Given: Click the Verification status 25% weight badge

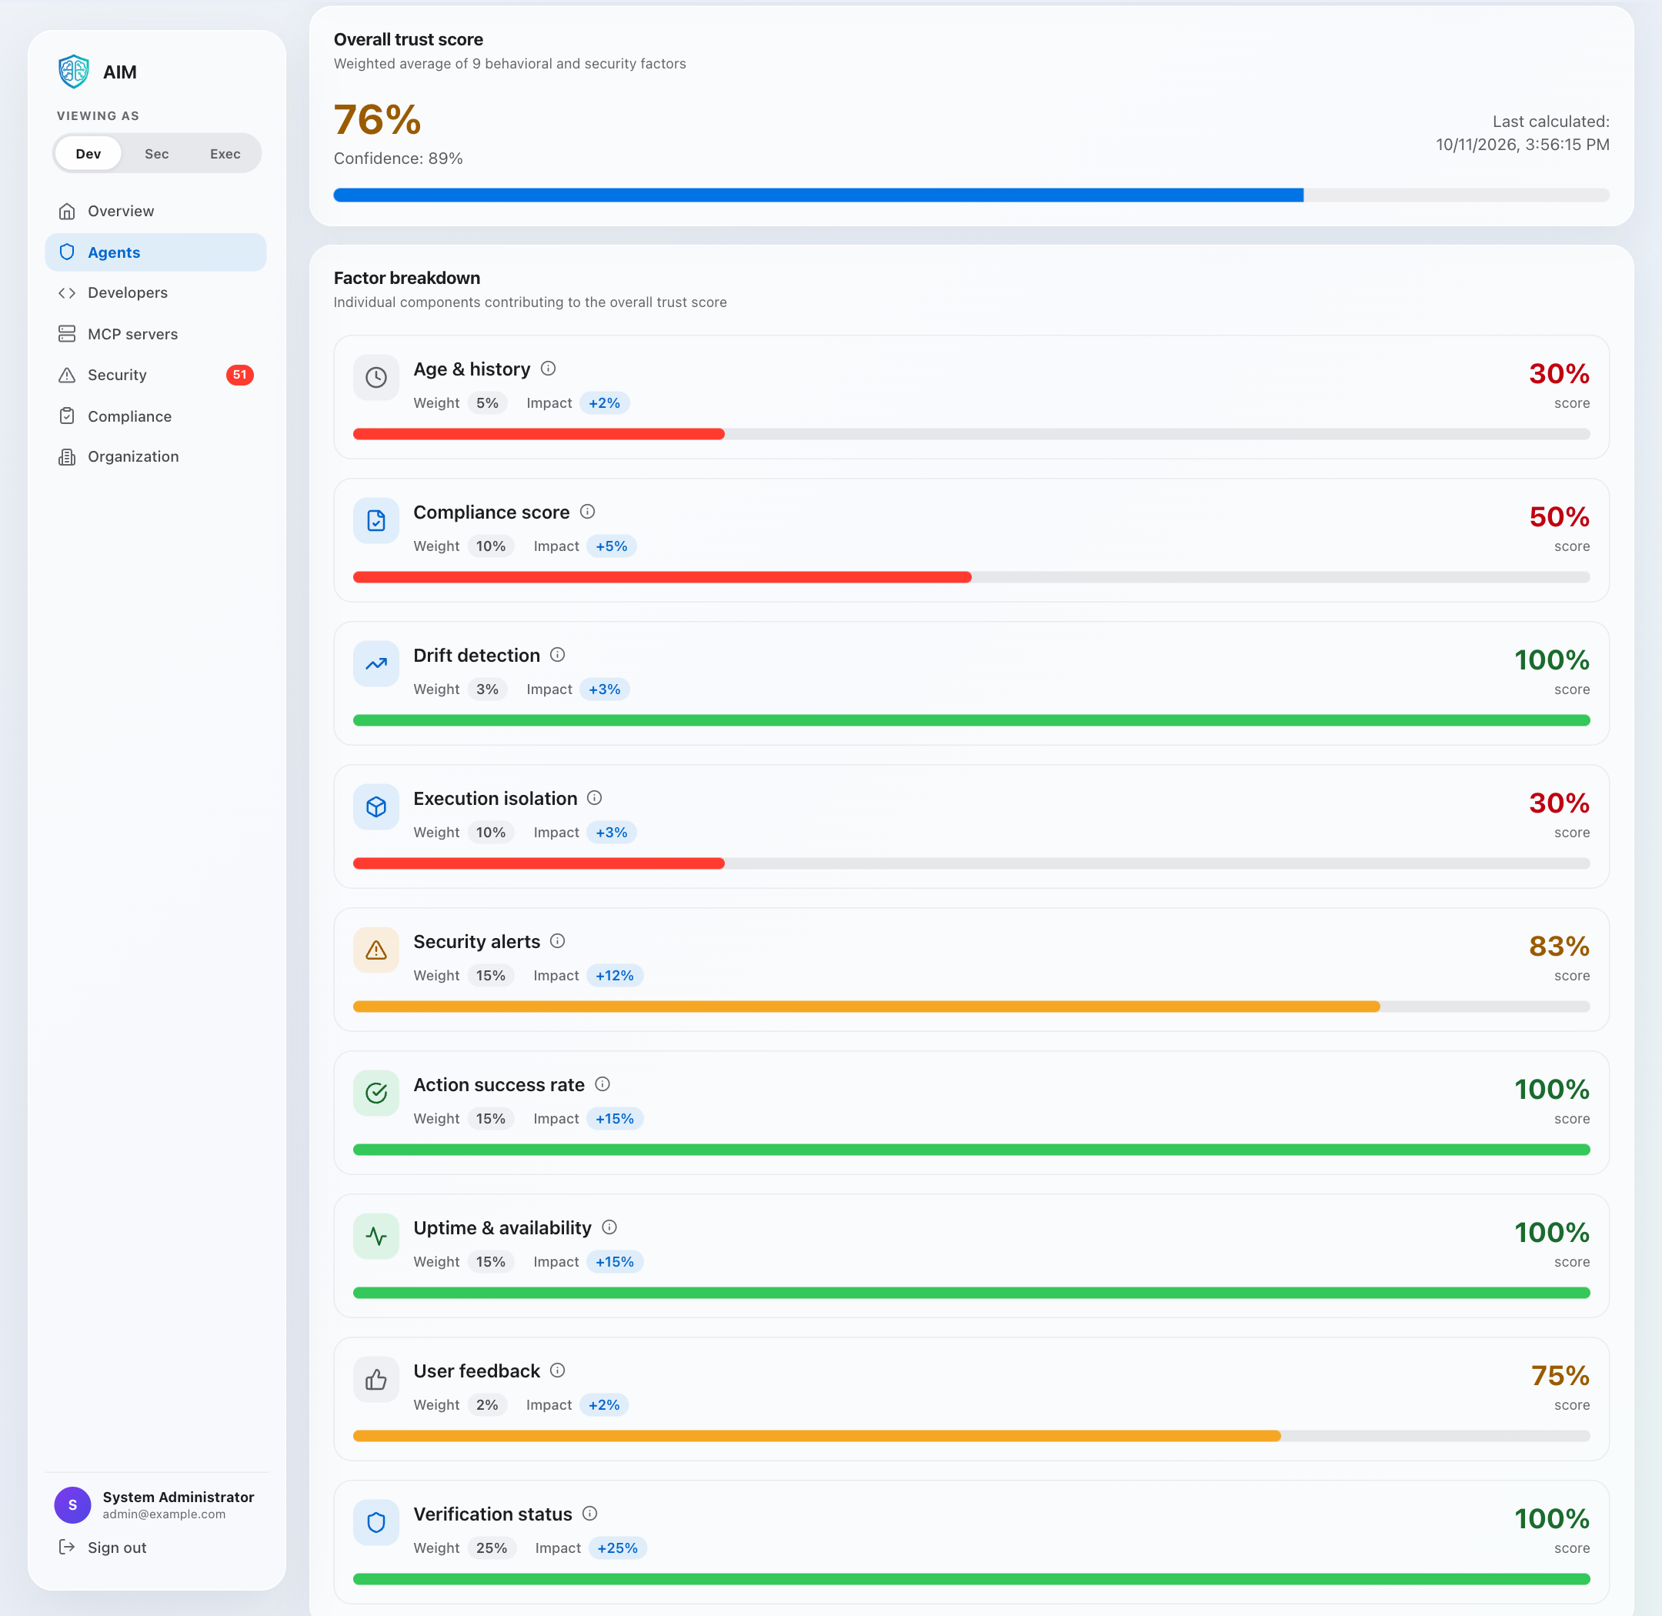Looking at the screenshot, I should (492, 1548).
